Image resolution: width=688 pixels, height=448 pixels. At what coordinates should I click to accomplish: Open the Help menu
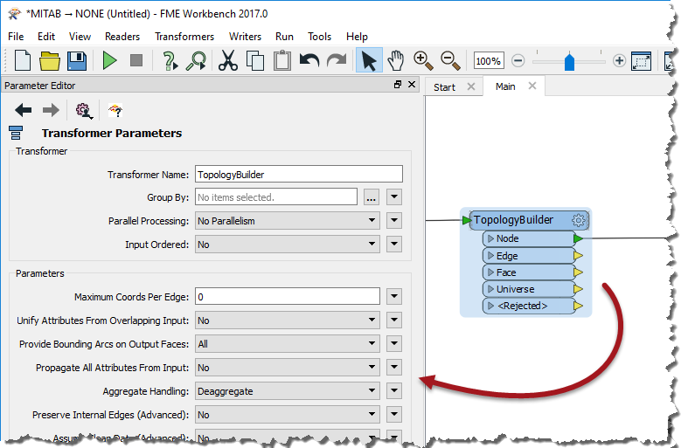[x=357, y=37]
